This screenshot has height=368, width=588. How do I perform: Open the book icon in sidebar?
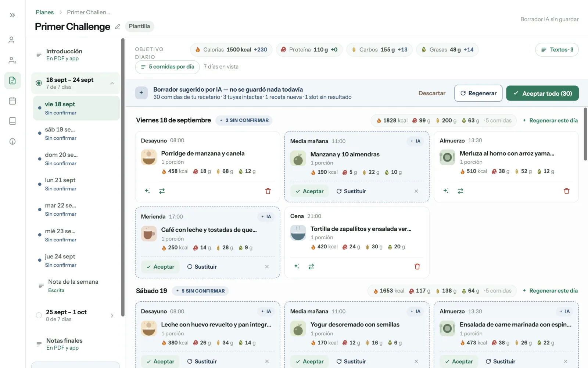click(x=12, y=121)
